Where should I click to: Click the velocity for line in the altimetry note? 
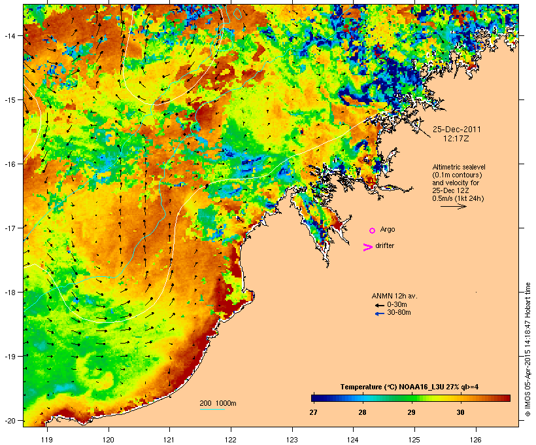456,183
